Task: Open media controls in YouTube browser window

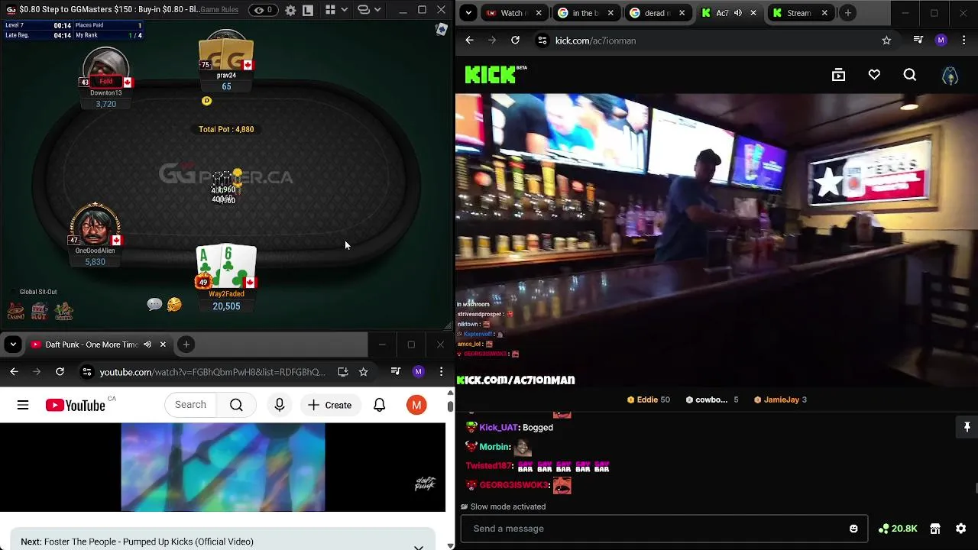Action: pyautogui.click(x=395, y=372)
